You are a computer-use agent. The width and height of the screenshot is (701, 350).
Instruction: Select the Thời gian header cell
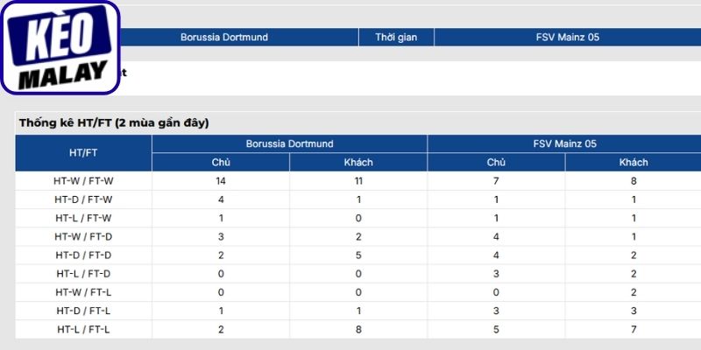click(396, 37)
